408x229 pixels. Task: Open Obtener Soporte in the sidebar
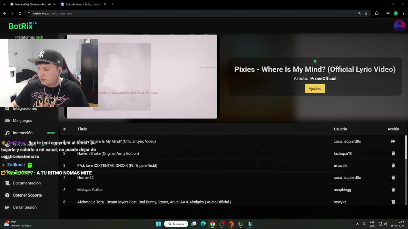pyautogui.click(x=27, y=195)
